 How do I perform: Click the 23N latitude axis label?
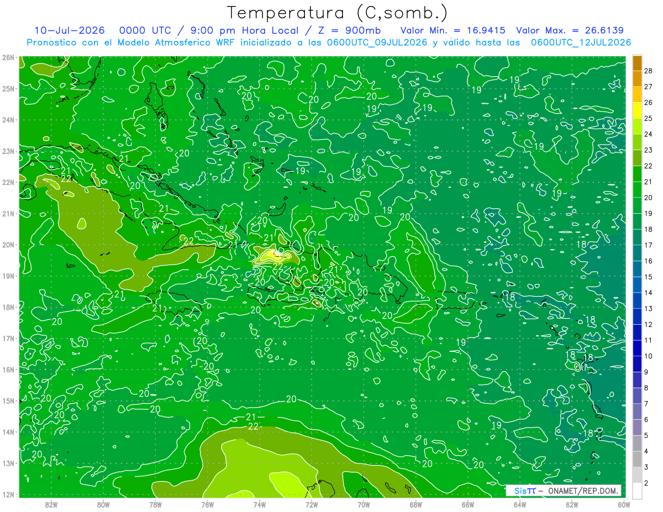click(8, 151)
